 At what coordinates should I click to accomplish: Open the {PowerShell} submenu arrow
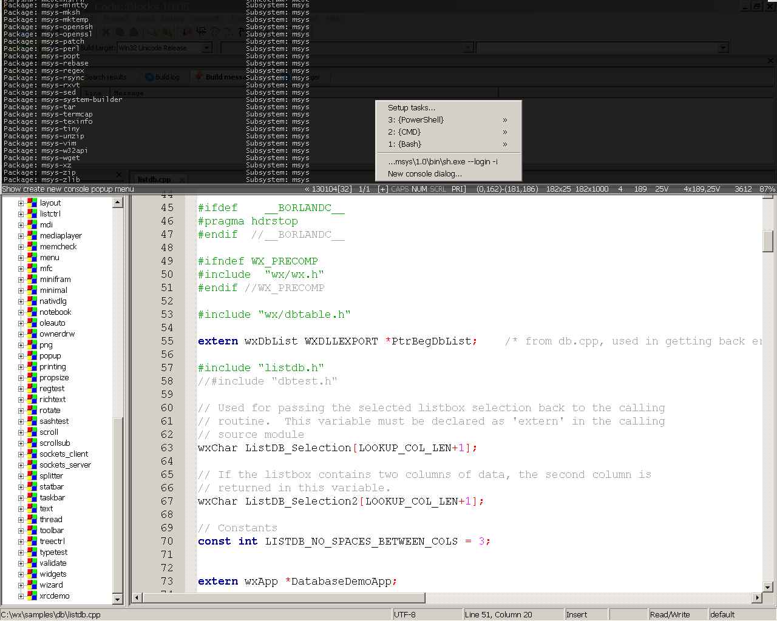click(505, 120)
